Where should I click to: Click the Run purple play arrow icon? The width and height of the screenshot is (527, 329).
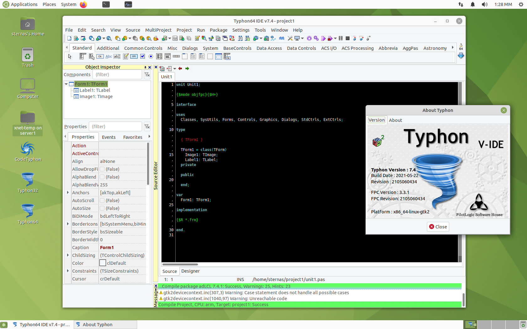(323, 38)
